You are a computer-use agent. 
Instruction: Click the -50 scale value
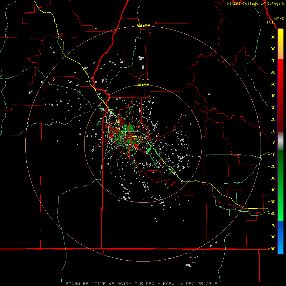tap(272, 202)
